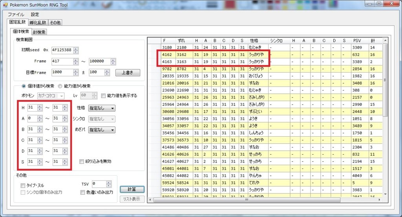Click the H maximum IV stepper
The height and width of the screenshot is (217, 402).
coord(65,107)
